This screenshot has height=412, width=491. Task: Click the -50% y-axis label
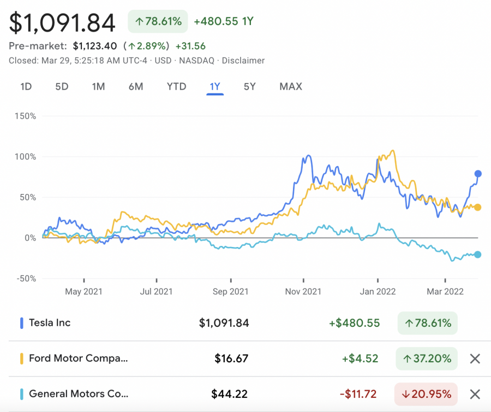point(26,279)
